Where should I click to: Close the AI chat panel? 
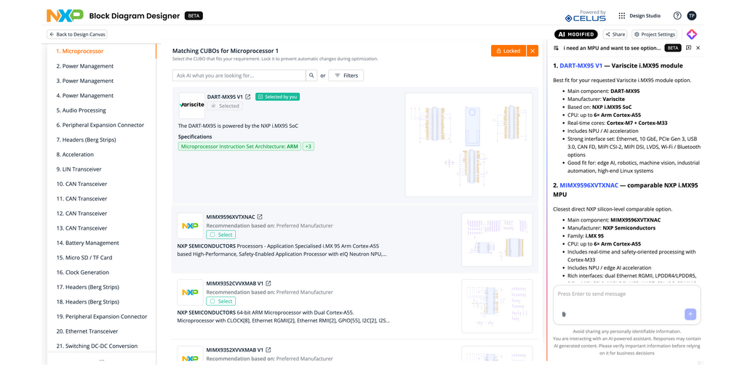coord(698,48)
